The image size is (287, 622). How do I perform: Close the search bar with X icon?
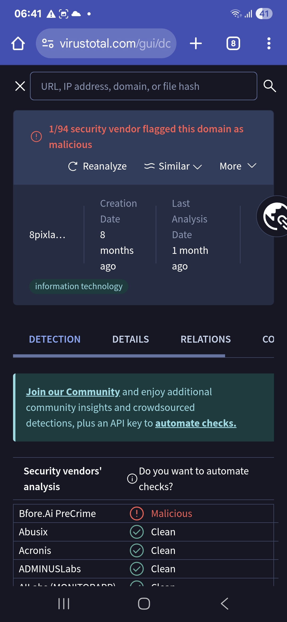click(x=20, y=86)
